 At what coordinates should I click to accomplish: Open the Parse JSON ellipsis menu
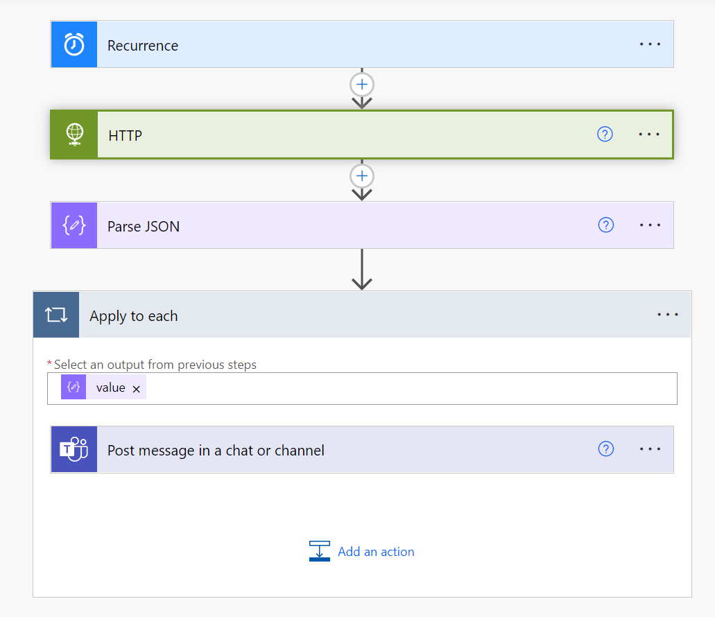pos(650,225)
